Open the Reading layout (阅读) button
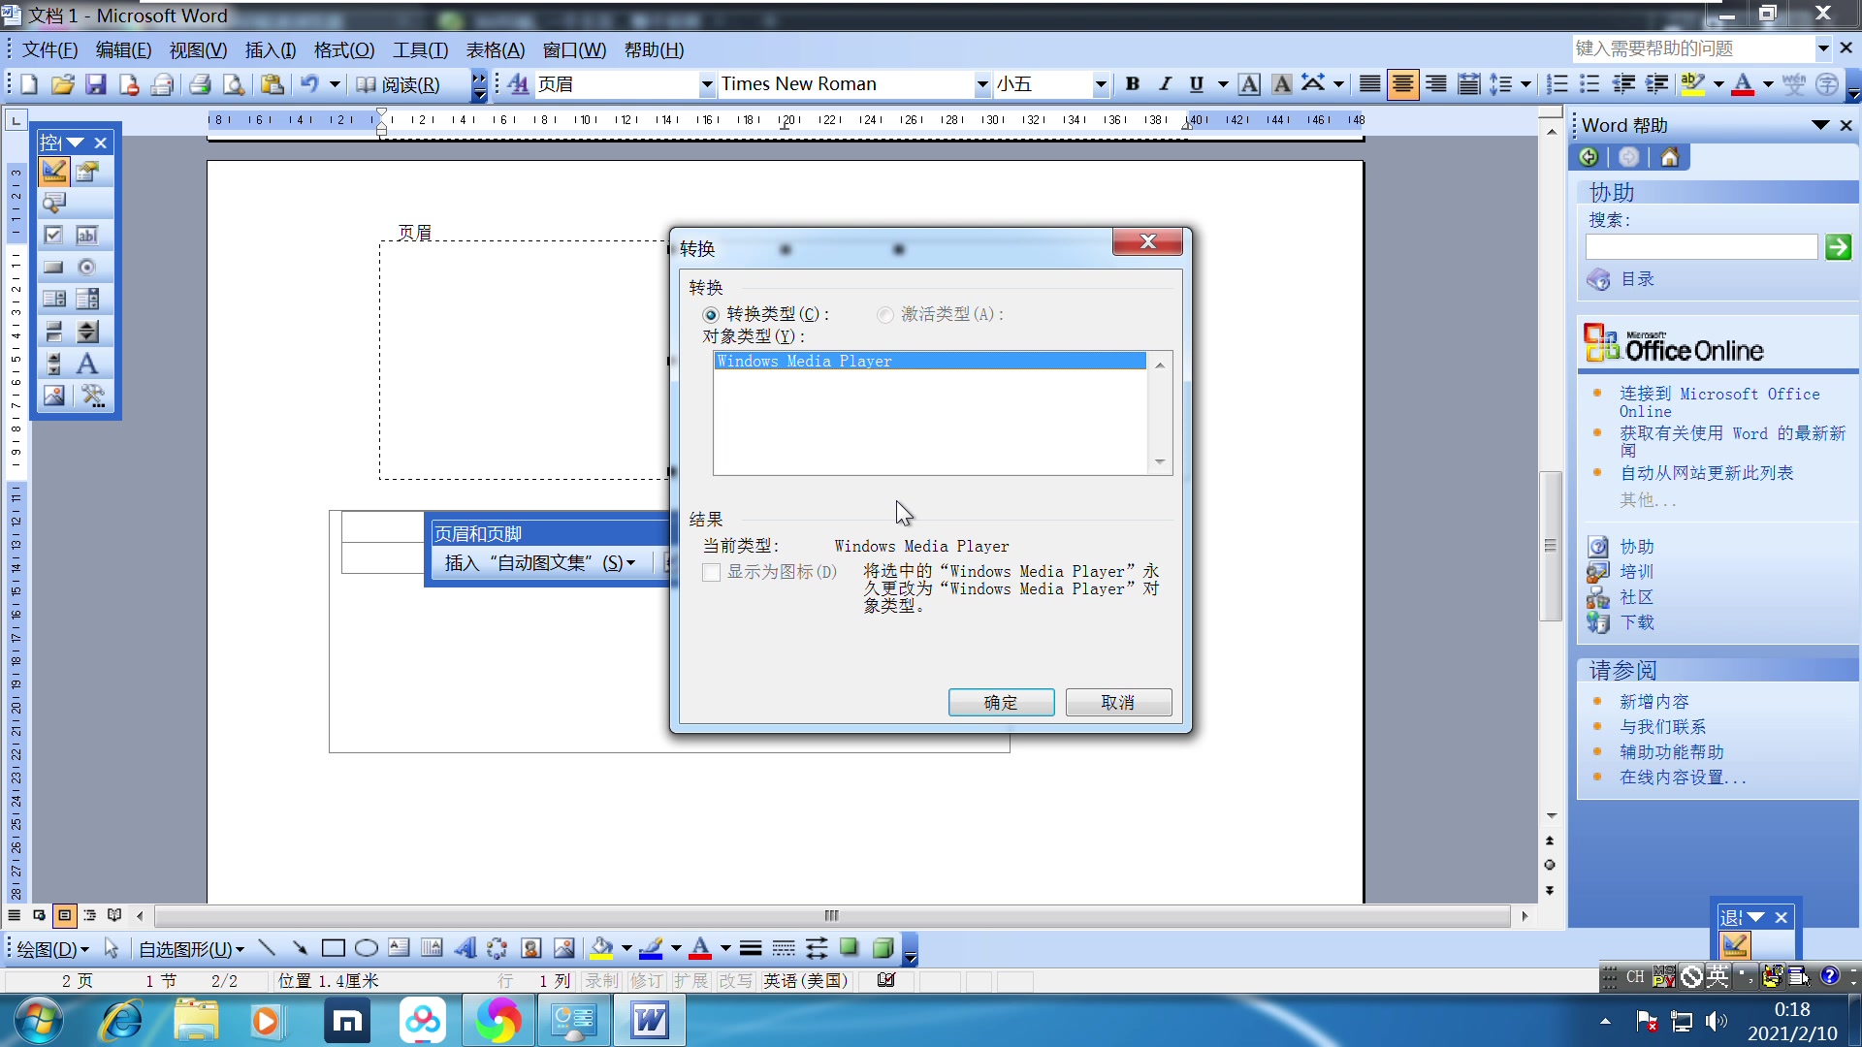This screenshot has height=1047, width=1862. click(x=398, y=84)
